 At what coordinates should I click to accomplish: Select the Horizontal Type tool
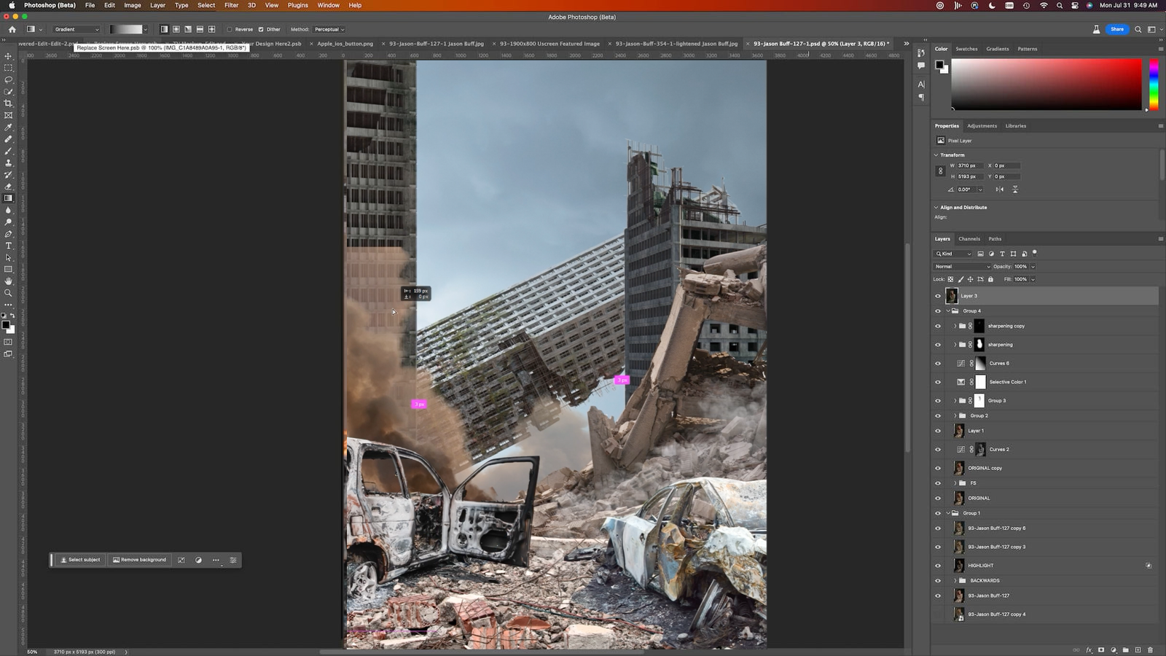pos(9,246)
